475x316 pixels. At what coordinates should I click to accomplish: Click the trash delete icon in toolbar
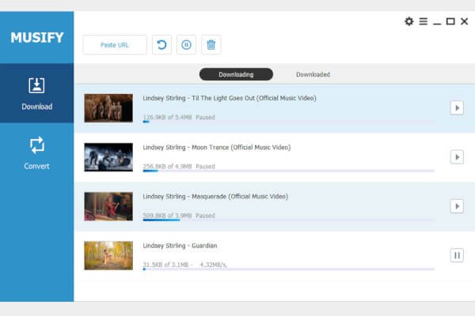tap(211, 45)
